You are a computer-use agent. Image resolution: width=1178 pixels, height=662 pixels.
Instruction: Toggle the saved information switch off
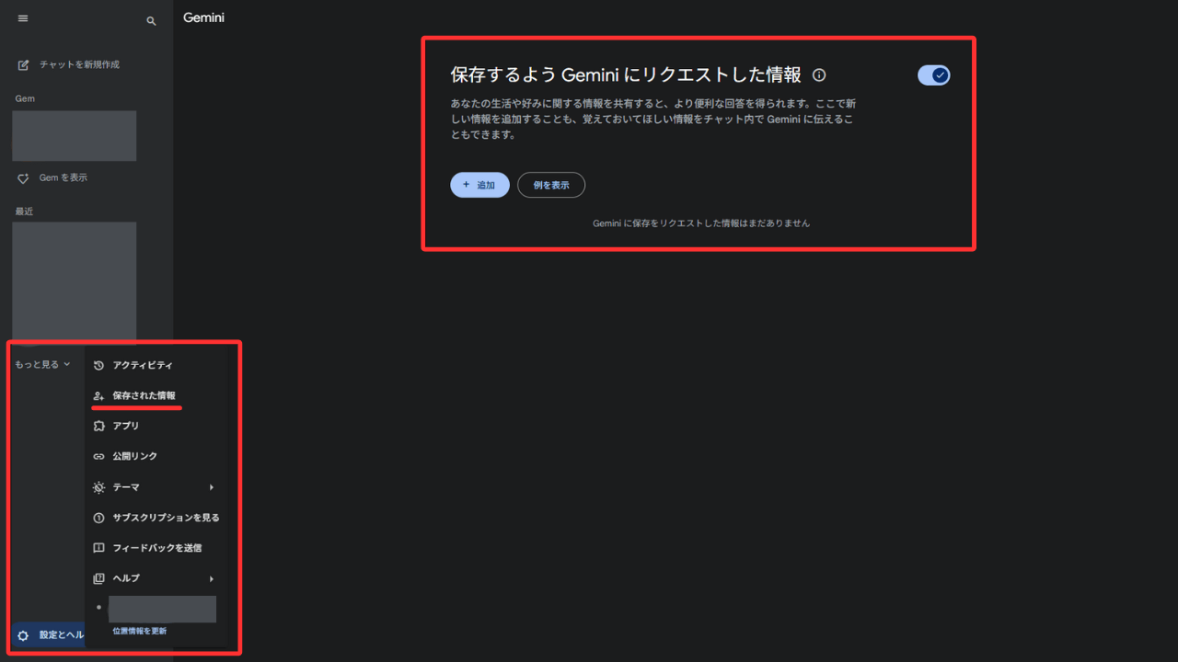coord(933,75)
